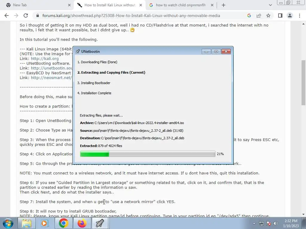The width and height of the screenshot is (306, 229).
Task: Click the Google icon in address bar
Action: (249, 16)
